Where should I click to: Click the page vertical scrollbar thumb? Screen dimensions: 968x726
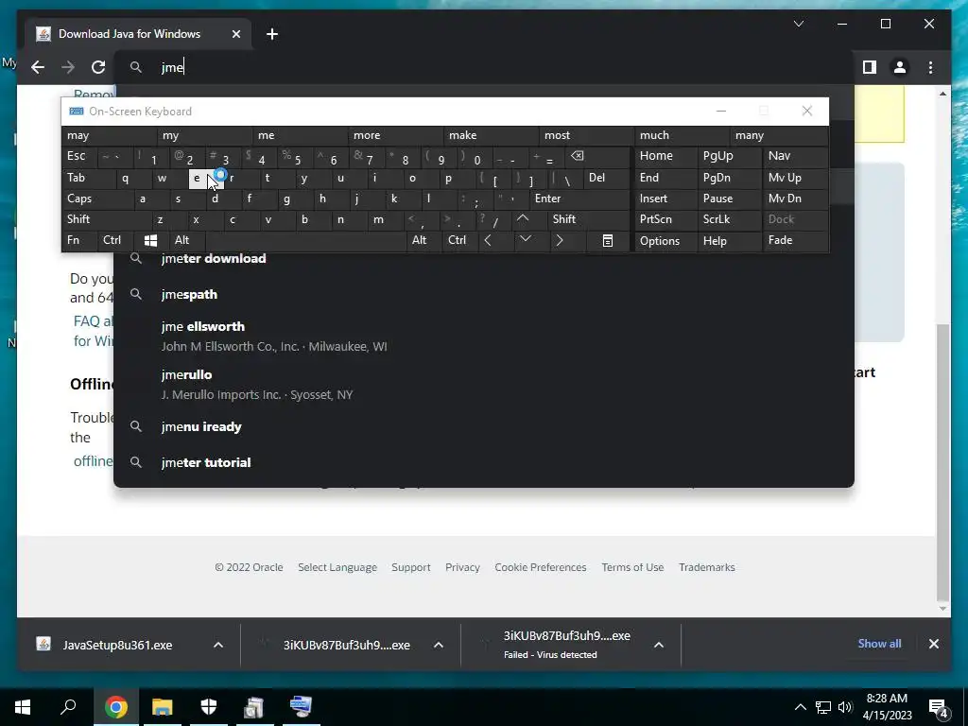942,461
